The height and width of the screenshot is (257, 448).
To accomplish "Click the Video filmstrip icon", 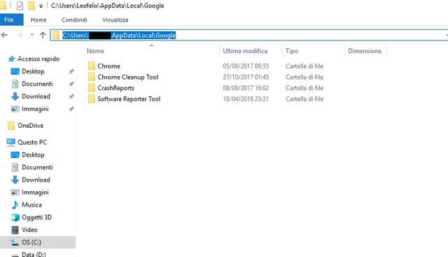I will click(15, 230).
